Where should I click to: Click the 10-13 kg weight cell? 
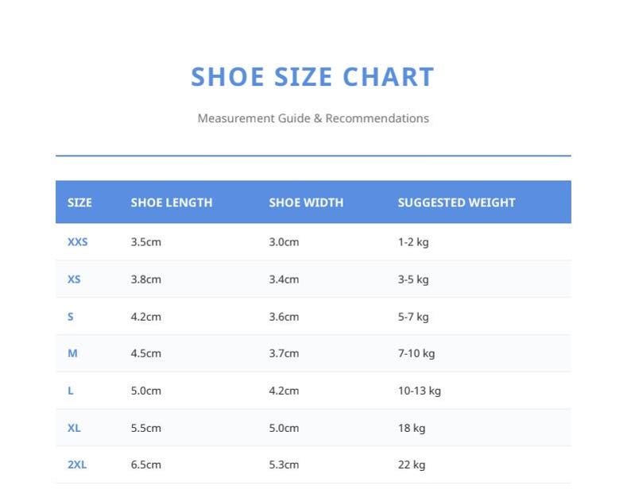[x=420, y=391]
